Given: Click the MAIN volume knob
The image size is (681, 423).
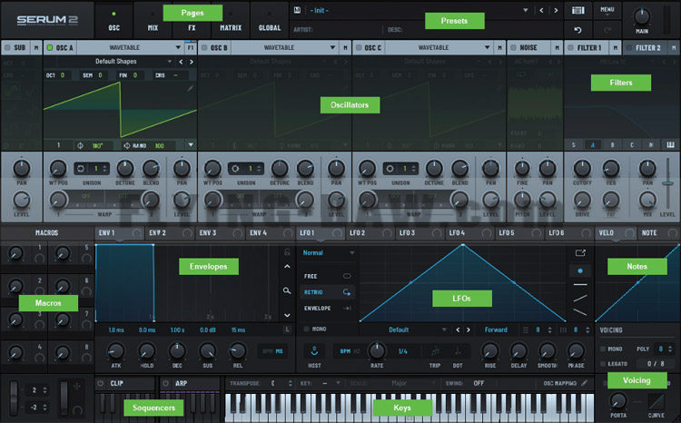Looking at the screenshot, I should [641, 16].
